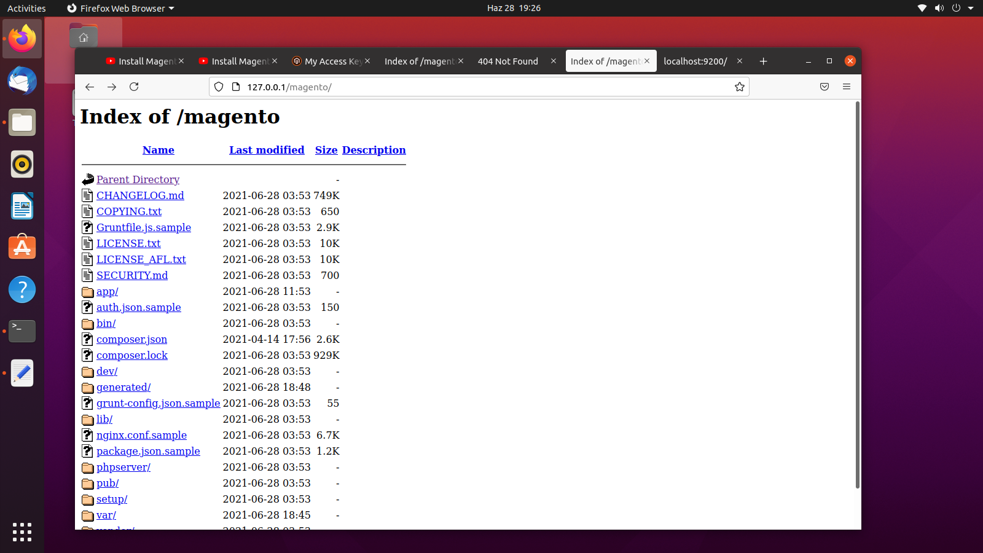Open the Firefox hamburger menu

point(847,87)
